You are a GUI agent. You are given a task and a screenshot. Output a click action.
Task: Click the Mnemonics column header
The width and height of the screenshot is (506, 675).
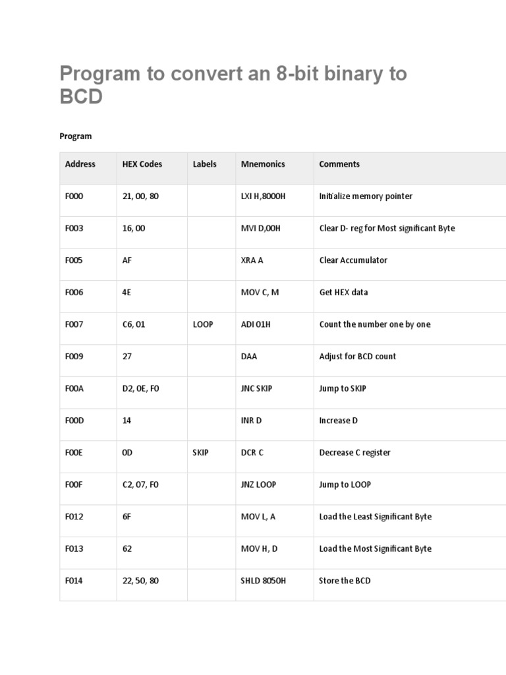coord(263,164)
